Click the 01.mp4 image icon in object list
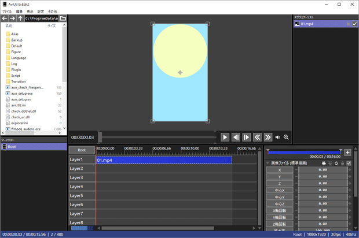Viewport: 359px width, 238px height. 297,24
